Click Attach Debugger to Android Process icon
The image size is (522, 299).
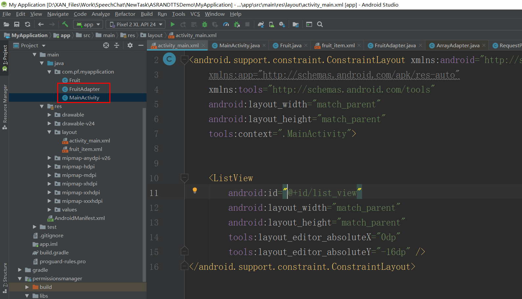pos(237,24)
